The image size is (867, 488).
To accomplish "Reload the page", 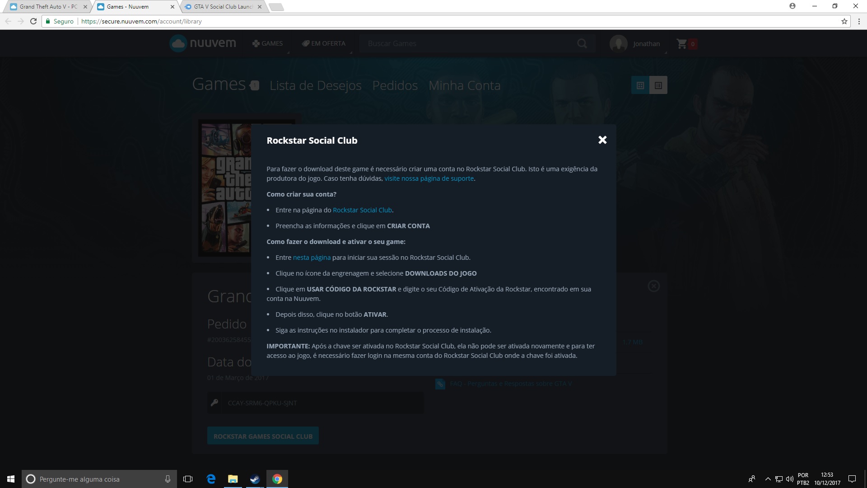I will [x=33, y=21].
